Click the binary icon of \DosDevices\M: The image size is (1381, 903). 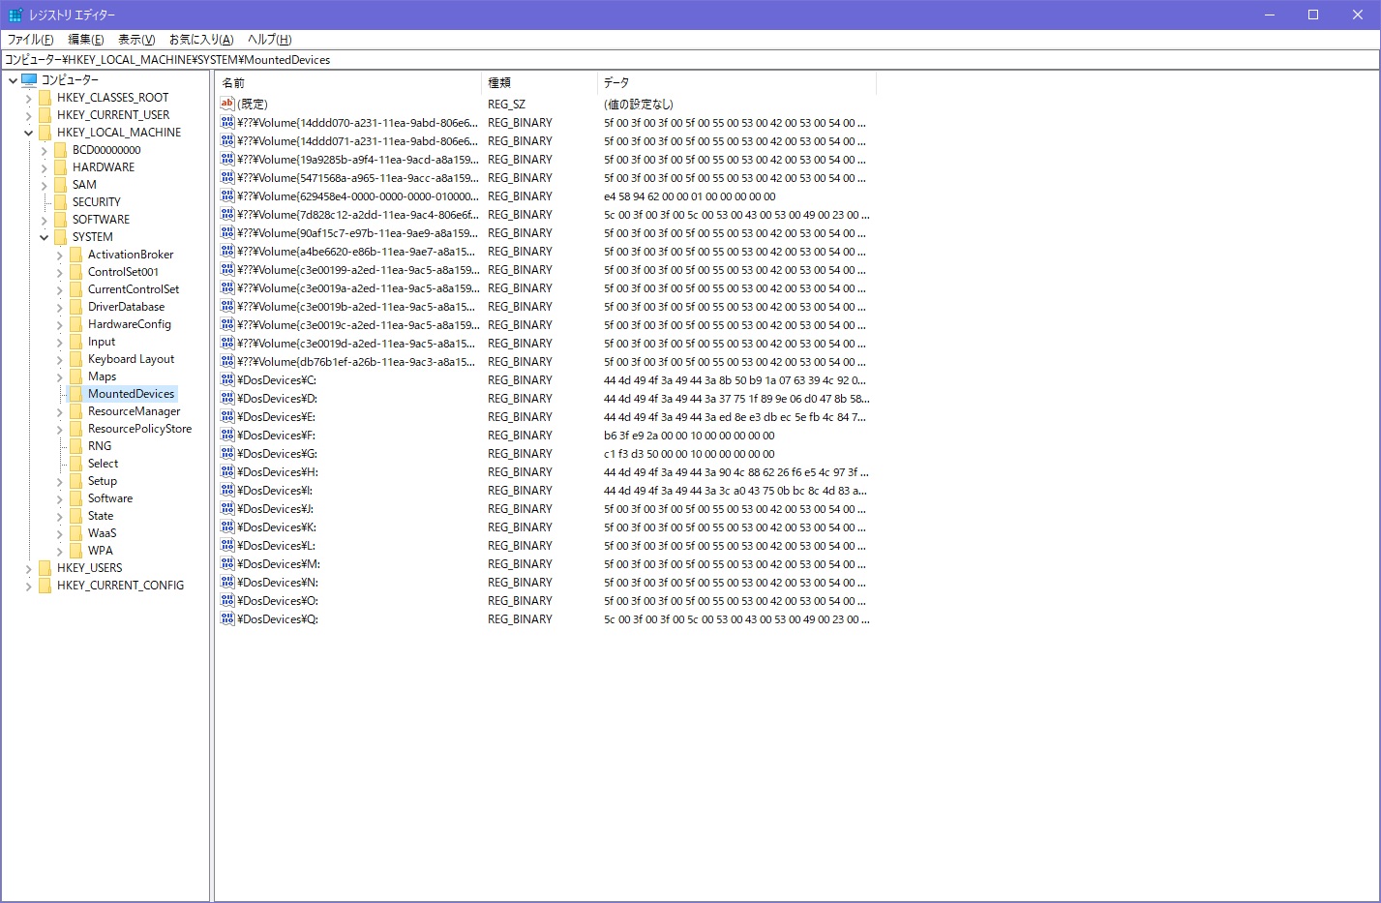227,563
